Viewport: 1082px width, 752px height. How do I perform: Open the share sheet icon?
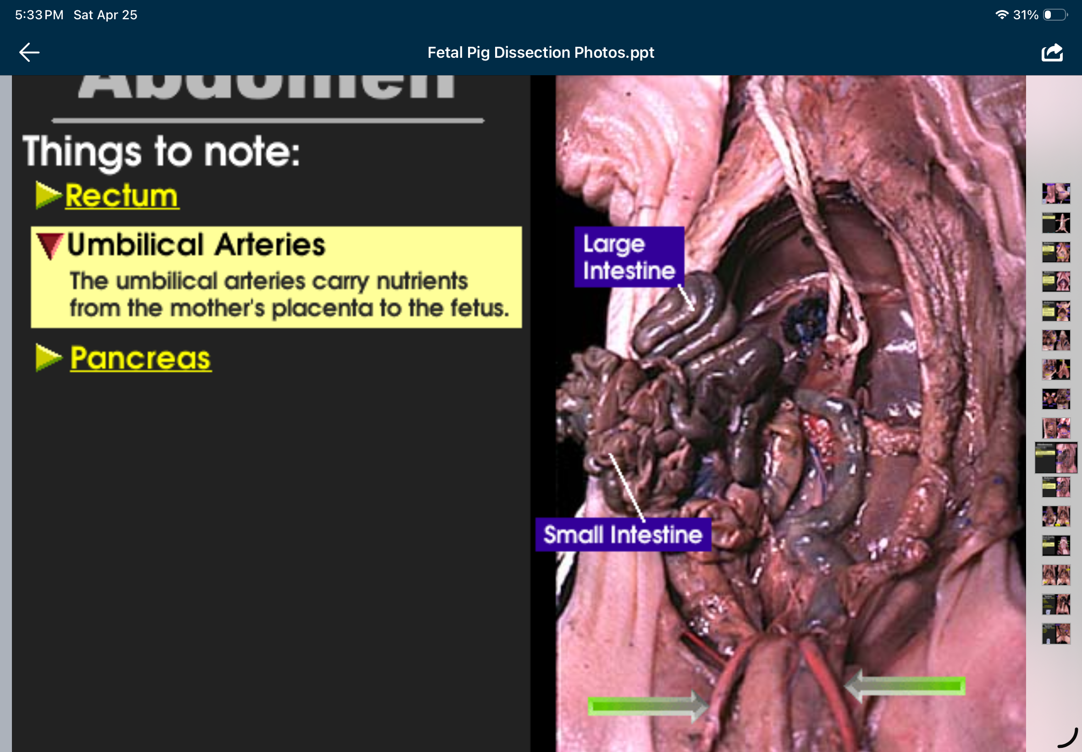(1052, 52)
